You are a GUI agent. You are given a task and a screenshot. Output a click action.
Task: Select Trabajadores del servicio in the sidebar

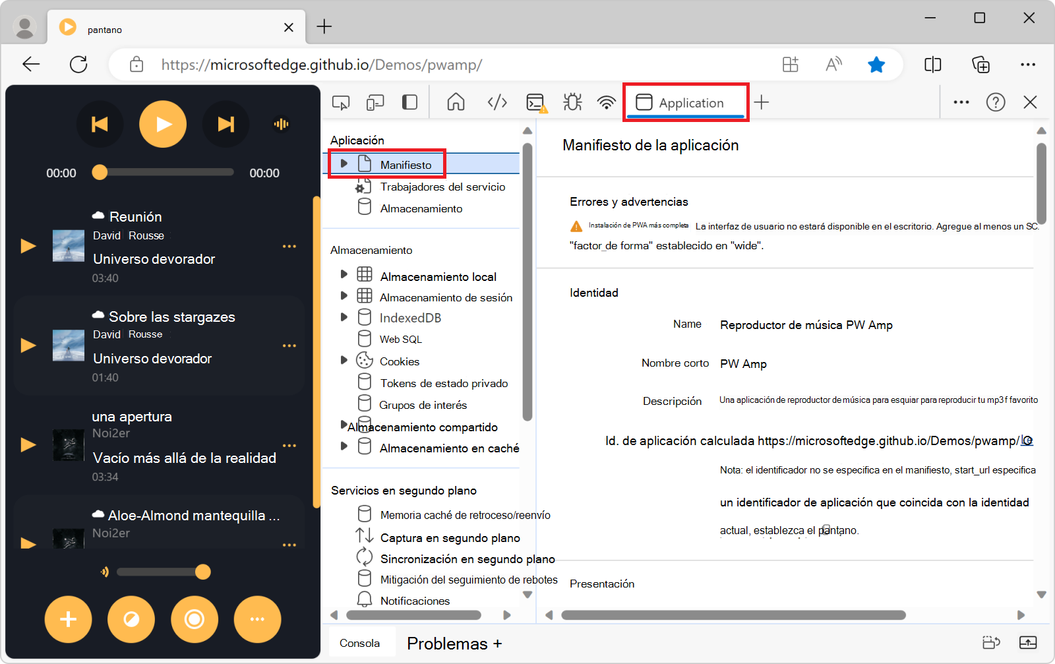(x=442, y=187)
